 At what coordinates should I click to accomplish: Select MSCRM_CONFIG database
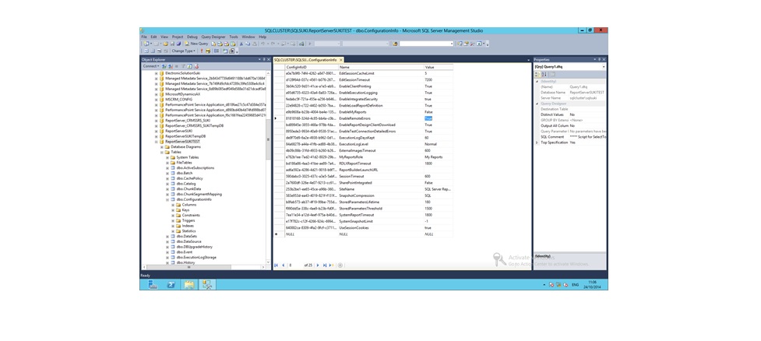point(178,100)
